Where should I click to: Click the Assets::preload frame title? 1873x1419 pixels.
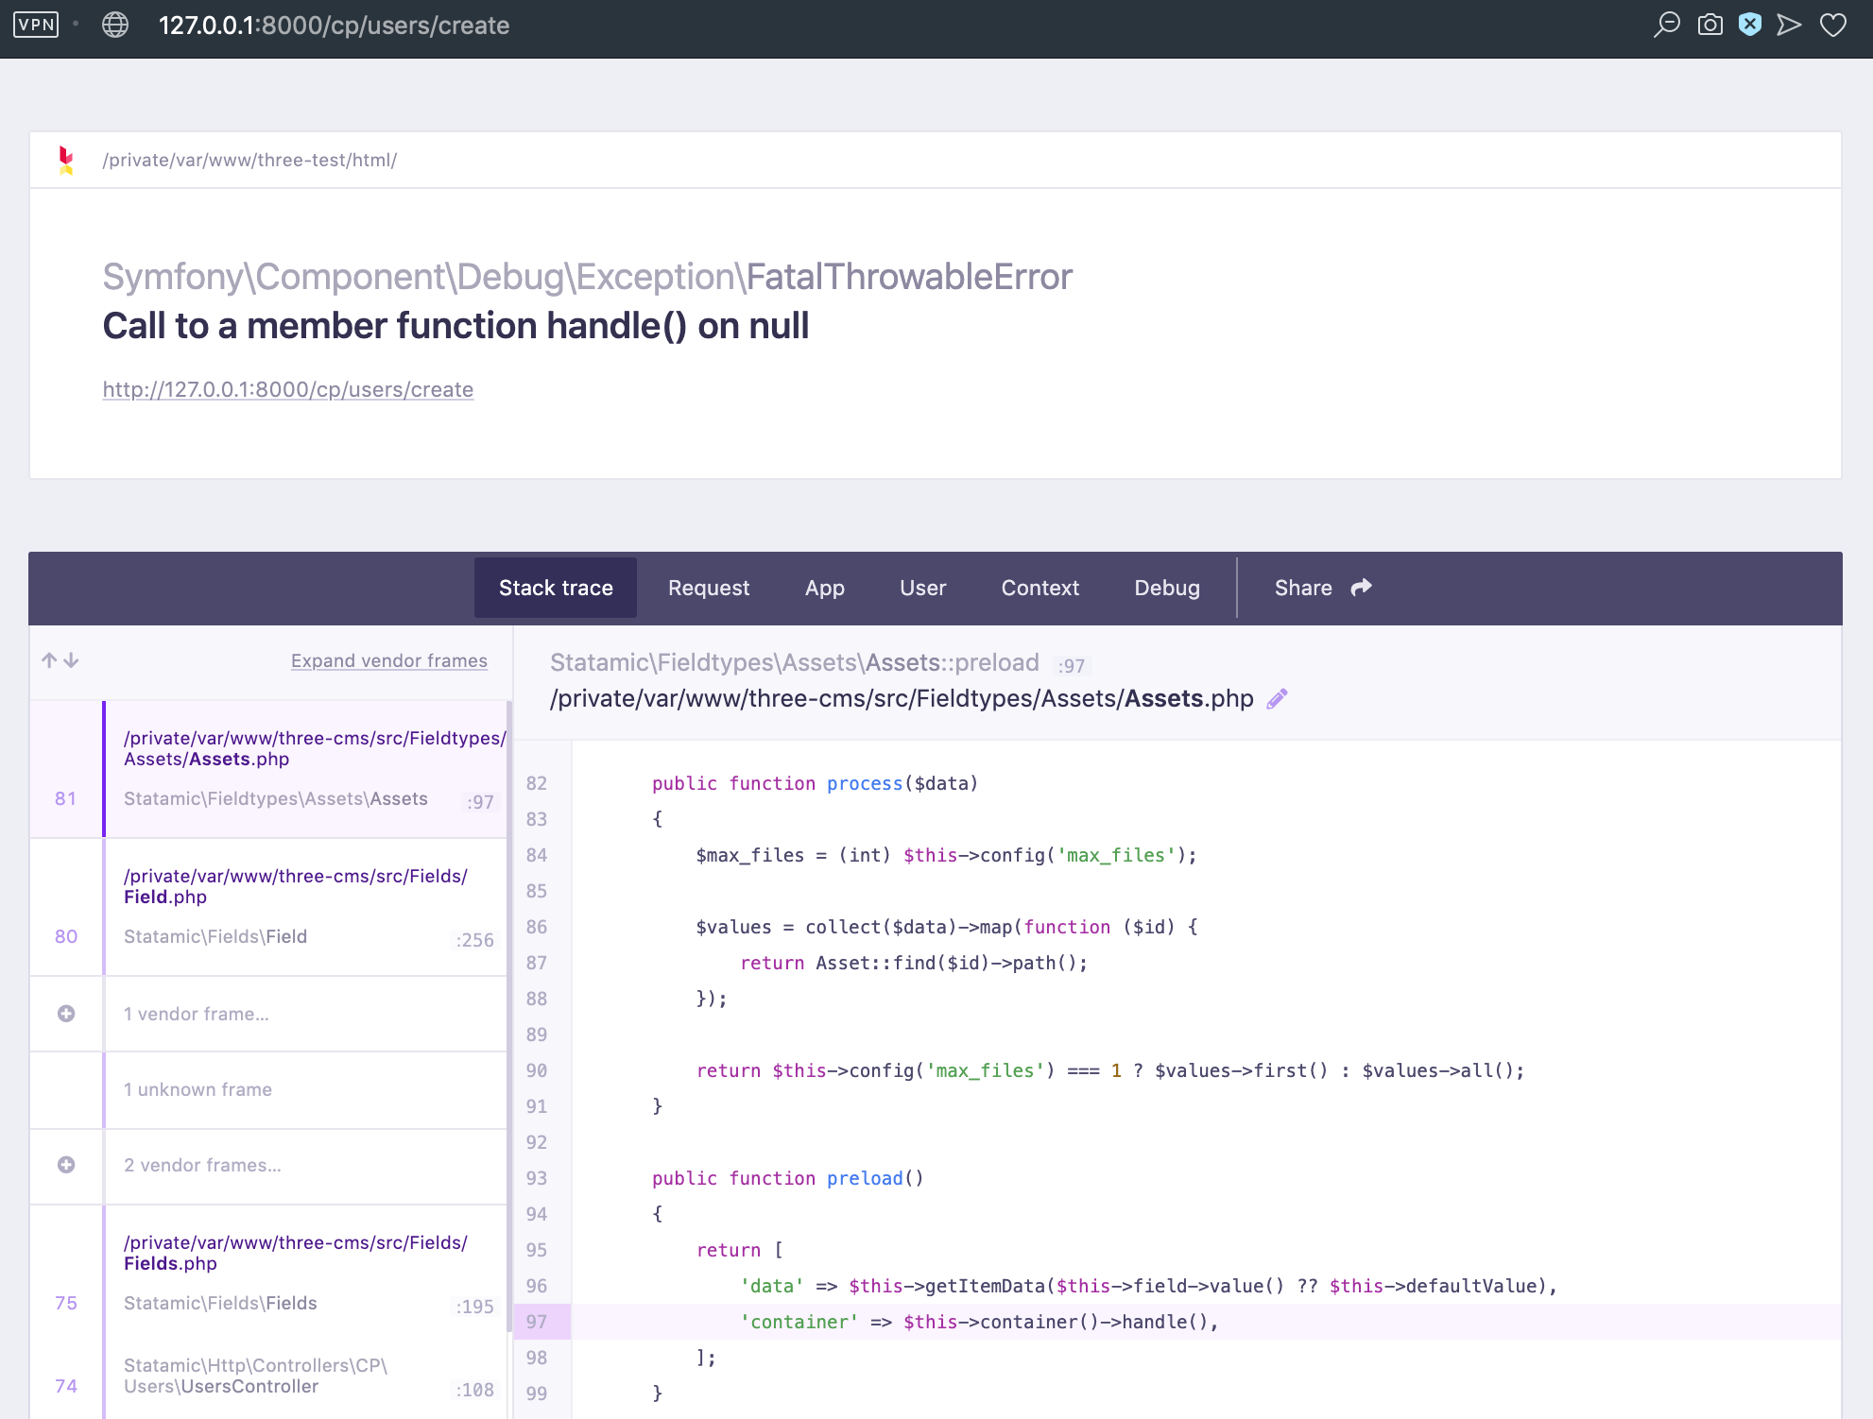click(795, 662)
